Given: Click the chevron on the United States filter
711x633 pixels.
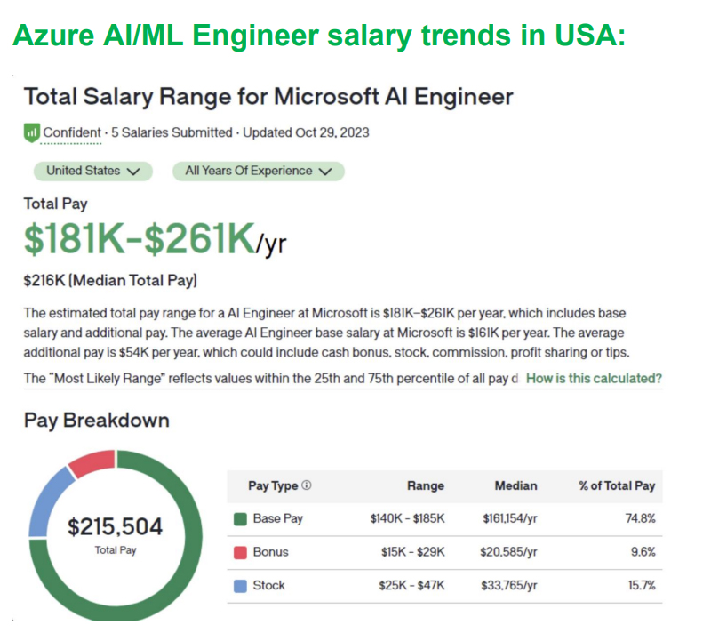Looking at the screenshot, I should click(x=134, y=172).
